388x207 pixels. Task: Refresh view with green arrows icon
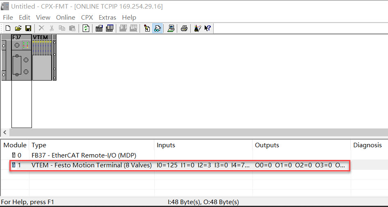tap(86, 28)
